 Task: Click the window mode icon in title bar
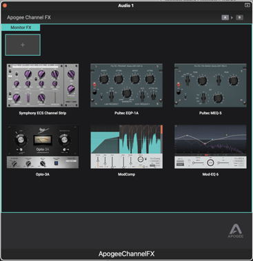click(247, 5)
